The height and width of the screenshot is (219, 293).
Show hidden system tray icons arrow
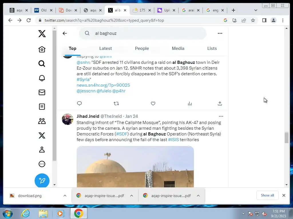[243, 214]
